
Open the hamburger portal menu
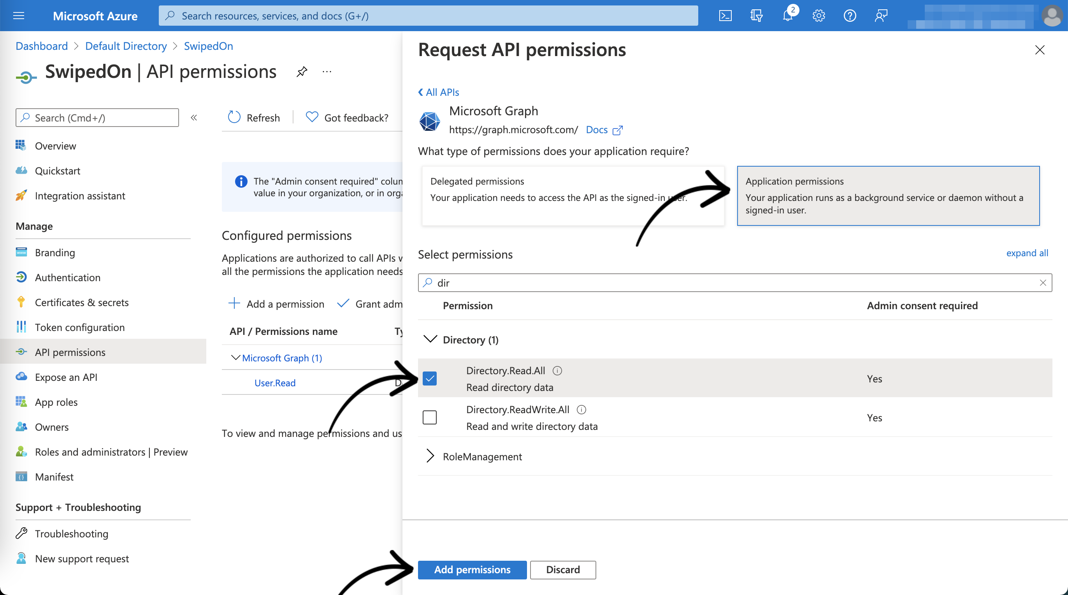(x=19, y=16)
